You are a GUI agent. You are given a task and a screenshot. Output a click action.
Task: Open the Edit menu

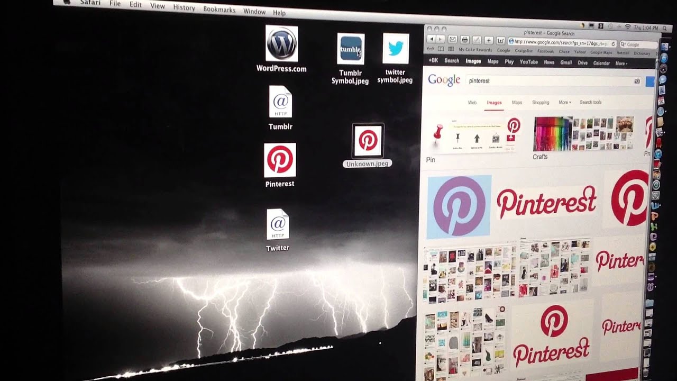click(x=135, y=5)
